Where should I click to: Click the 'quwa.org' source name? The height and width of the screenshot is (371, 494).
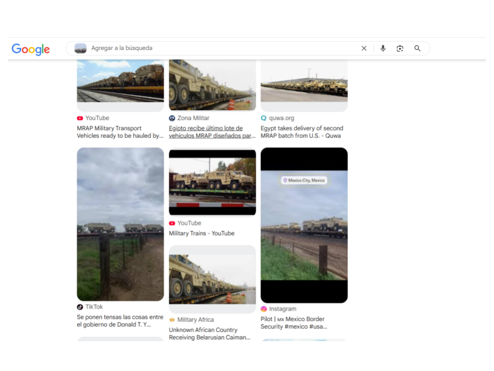281,119
